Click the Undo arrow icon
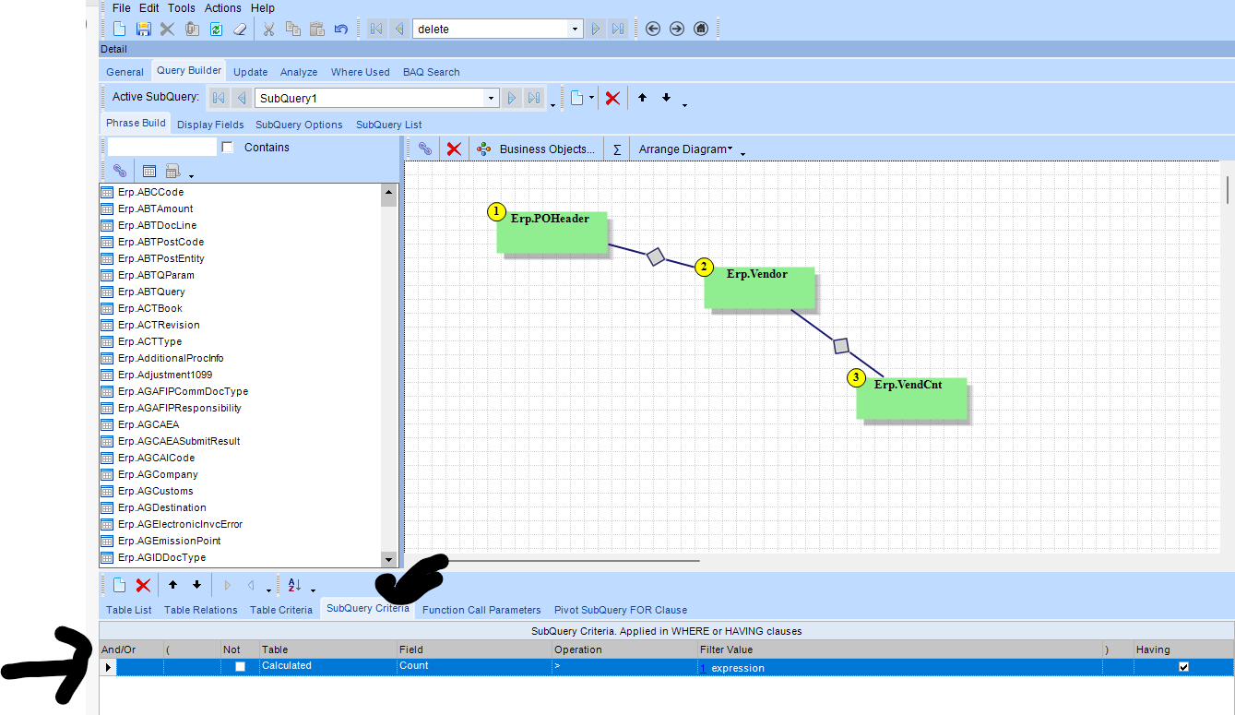Image resolution: width=1235 pixels, height=715 pixels. pyautogui.click(x=341, y=30)
